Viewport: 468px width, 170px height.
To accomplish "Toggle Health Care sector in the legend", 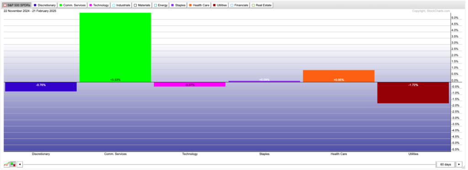I will (x=199, y=5).
